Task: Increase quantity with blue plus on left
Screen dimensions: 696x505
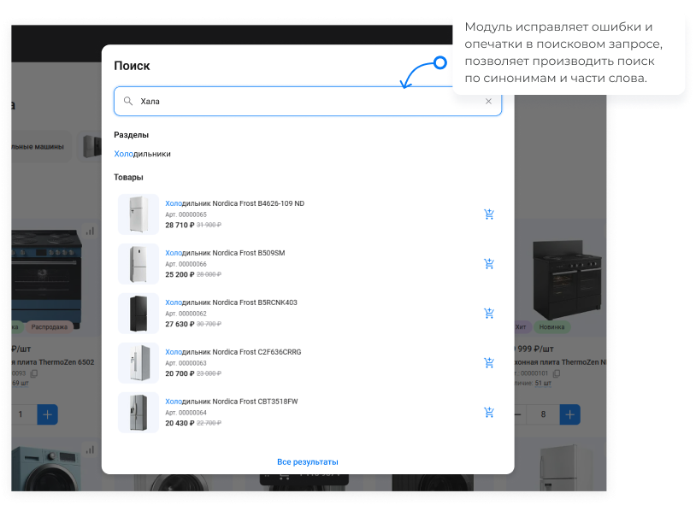Action: (47, 415)
